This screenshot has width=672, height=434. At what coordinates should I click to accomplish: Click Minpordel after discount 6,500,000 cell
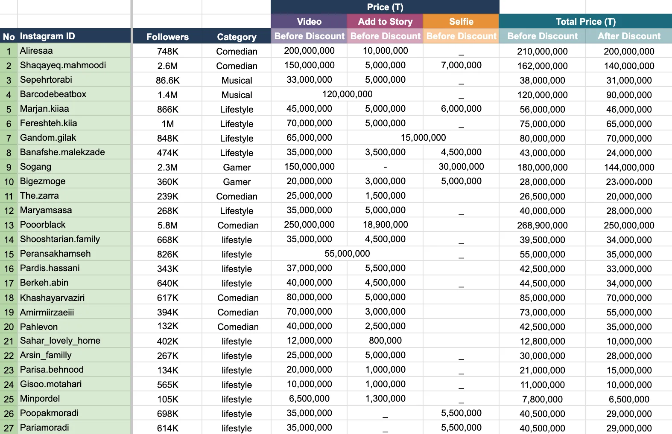(x=629, y=399)
